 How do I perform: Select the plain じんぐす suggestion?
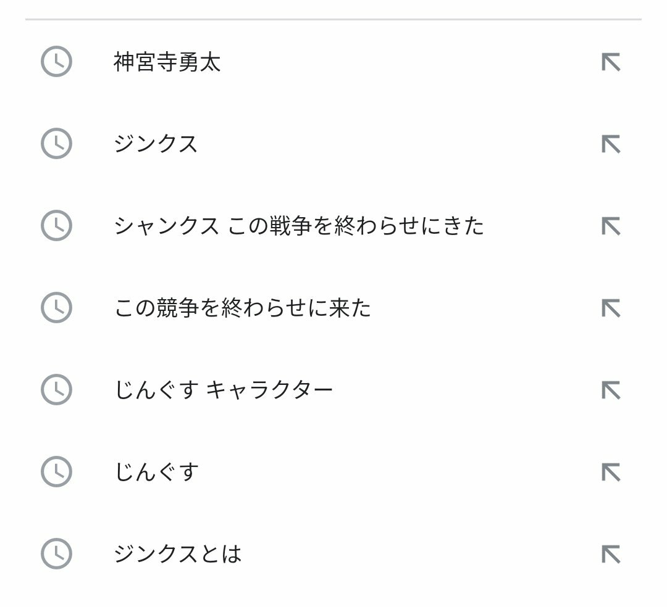click(156, 472)
